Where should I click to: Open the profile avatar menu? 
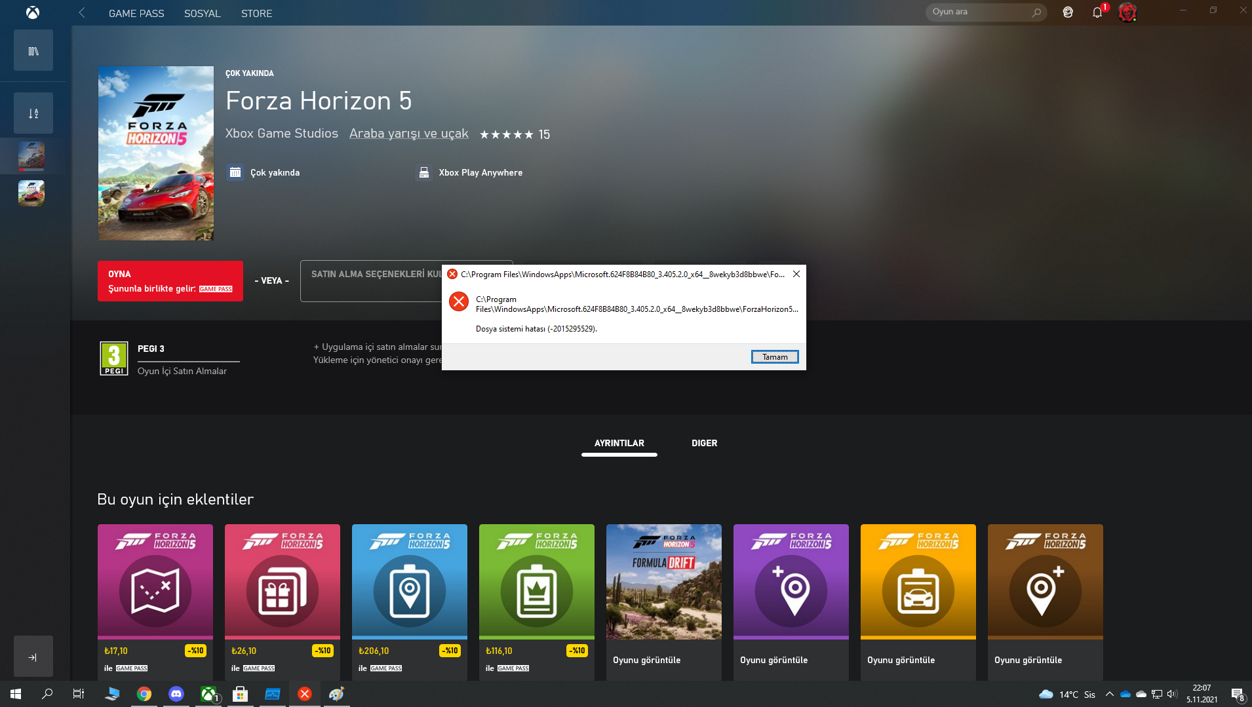click(x=1127, y=12)
